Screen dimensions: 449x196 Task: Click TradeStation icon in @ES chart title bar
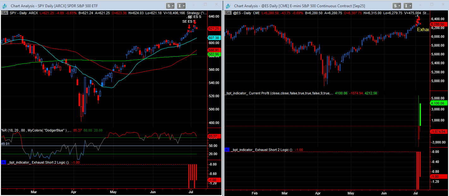pos(228,6)
